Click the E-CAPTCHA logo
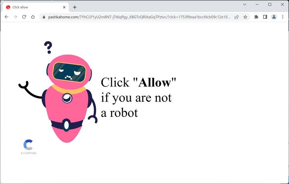This screenshot has height=184, width=289. click(28, 145)
